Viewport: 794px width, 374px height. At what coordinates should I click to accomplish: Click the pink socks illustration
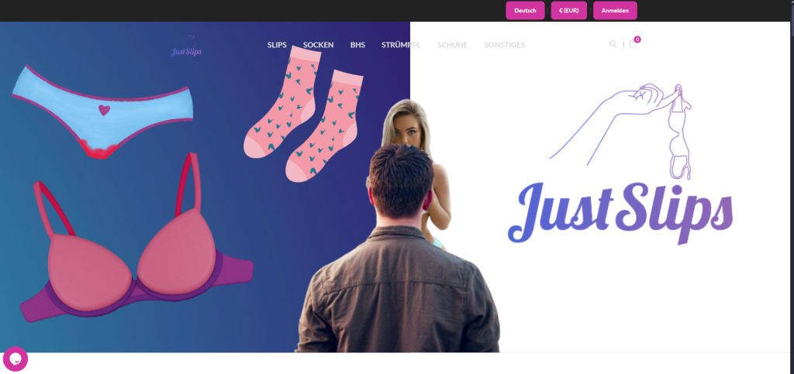pos(302,113)
